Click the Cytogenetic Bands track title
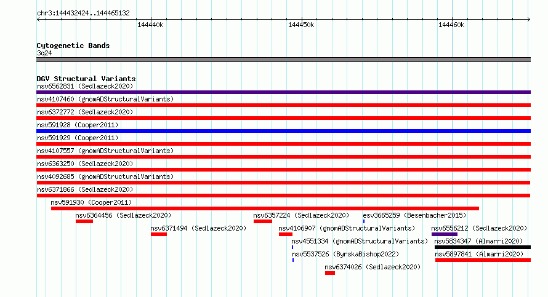Screen dimensions: 548x297 point(73,46)
